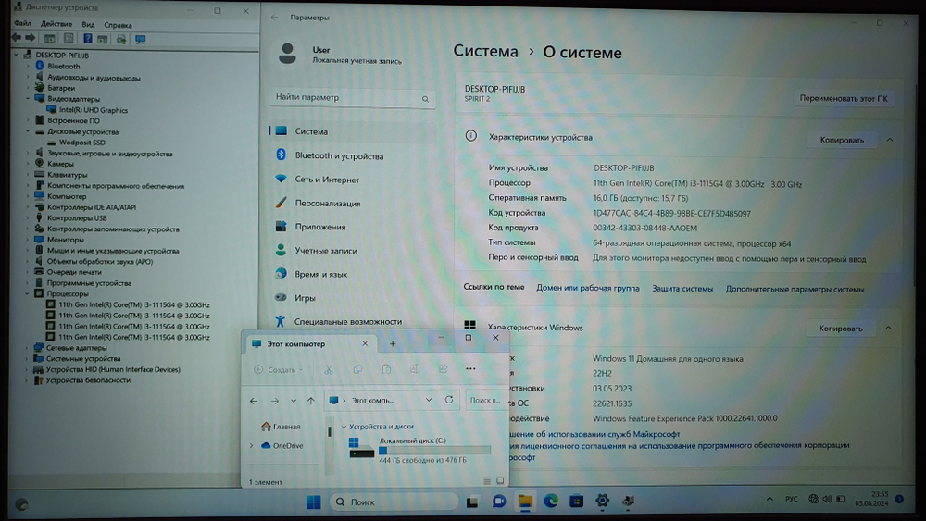The image size is (926, 521).
Task: Select Устройства безопасности category
Action: [x=87, y=380]
